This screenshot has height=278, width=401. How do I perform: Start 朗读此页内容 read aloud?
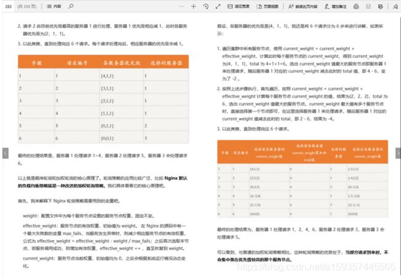tap(303, 6)
